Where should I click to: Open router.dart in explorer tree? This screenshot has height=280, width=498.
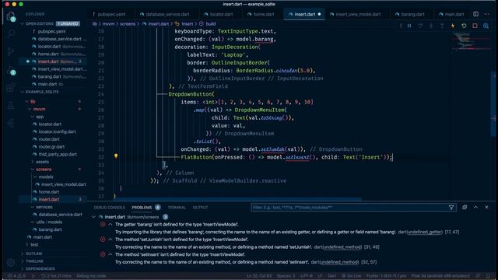point(49,139)
